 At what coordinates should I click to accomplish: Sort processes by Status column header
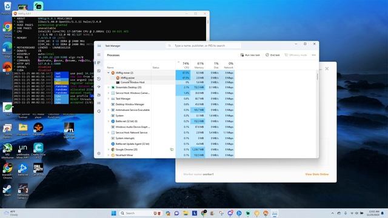click(156, 67)
